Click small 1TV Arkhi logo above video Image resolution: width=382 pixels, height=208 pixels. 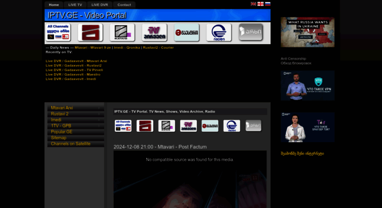tap(253, 125)
